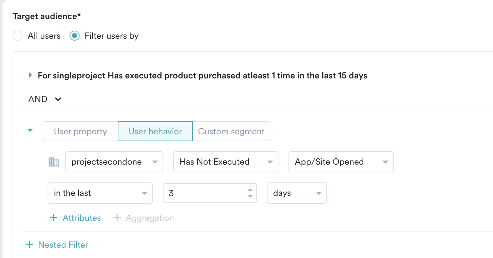Select the All users radio button
Viewport: 493px width, 258px height.
18,36
